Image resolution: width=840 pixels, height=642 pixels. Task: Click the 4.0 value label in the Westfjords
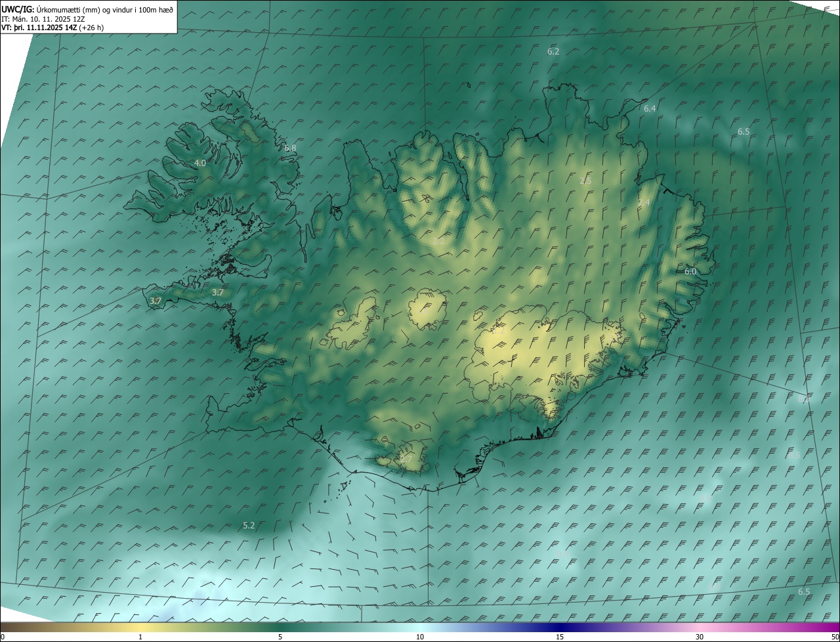(200, 163)
